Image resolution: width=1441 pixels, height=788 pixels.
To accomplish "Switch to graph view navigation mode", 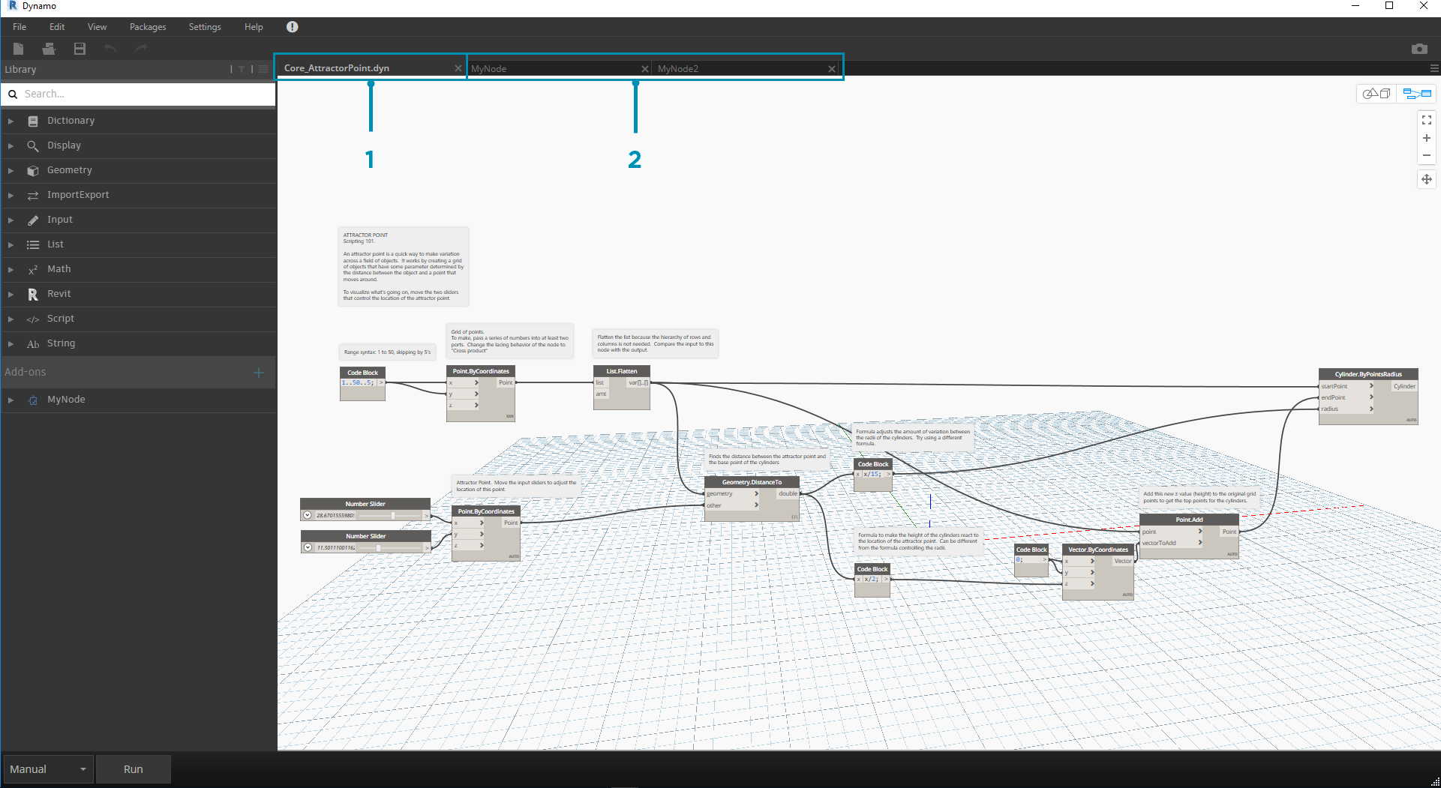I will pos(1417,94).
